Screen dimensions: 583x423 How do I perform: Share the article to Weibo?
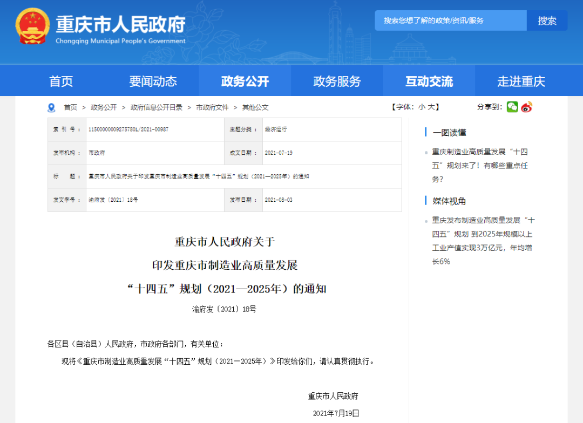click(527, 107)
